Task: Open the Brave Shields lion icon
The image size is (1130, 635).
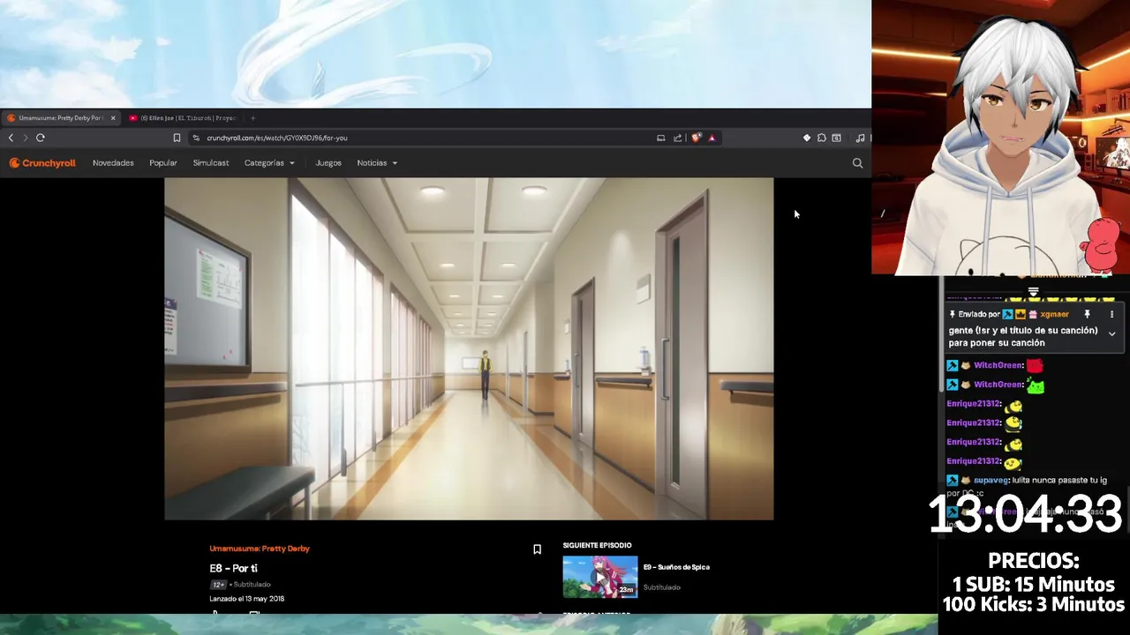Action: pyautogui.click(x=696, y=138)
